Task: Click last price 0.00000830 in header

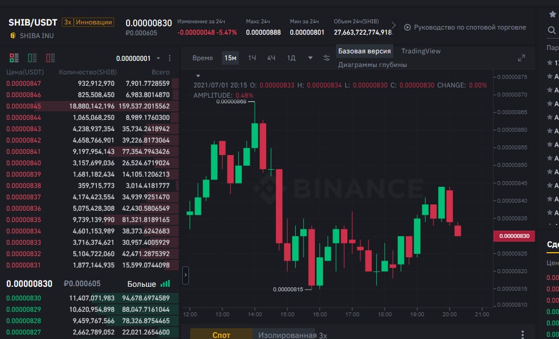Action: tap(149, 23)
